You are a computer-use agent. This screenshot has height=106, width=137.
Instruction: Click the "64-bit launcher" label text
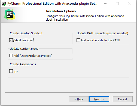pyautogui.click(x=23, y=40)
